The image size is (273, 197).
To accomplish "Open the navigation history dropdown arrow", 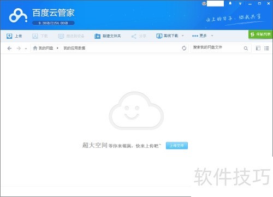I will click(x=26, y=49).
